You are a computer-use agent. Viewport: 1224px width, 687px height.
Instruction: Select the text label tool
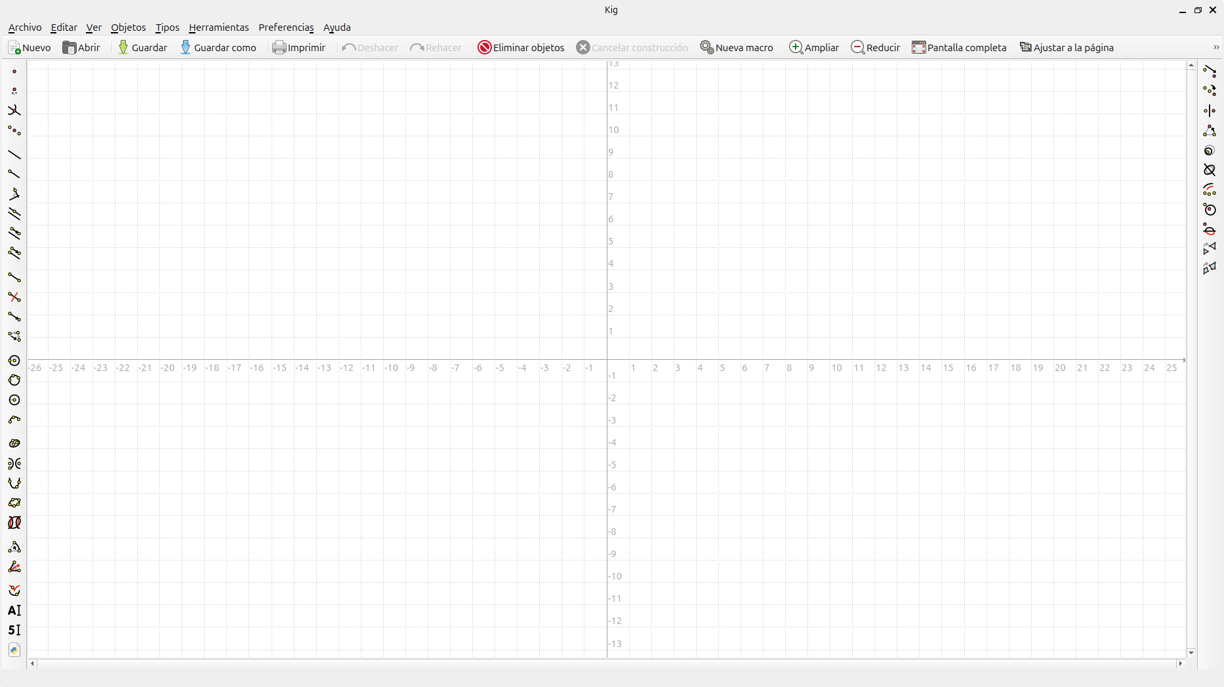[14, 610]
